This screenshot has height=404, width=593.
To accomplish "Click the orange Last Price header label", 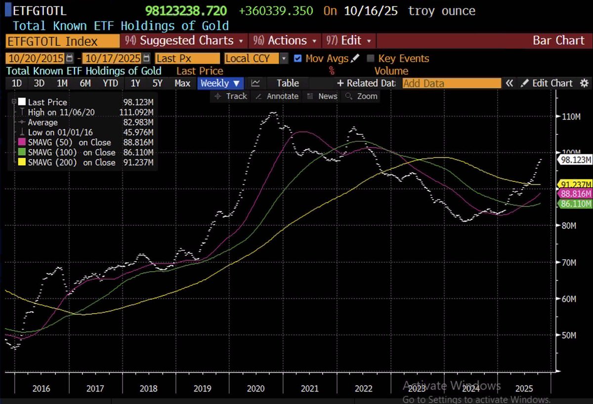I will (200, 71).
